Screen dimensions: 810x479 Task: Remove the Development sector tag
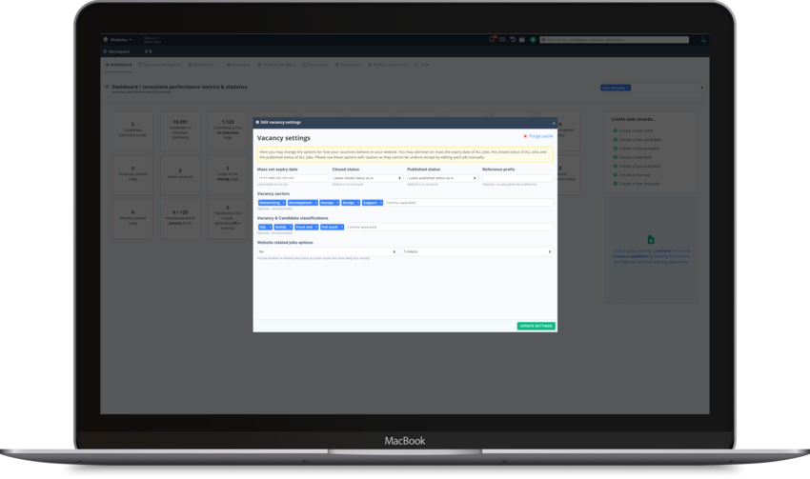[x=315, y=203]
